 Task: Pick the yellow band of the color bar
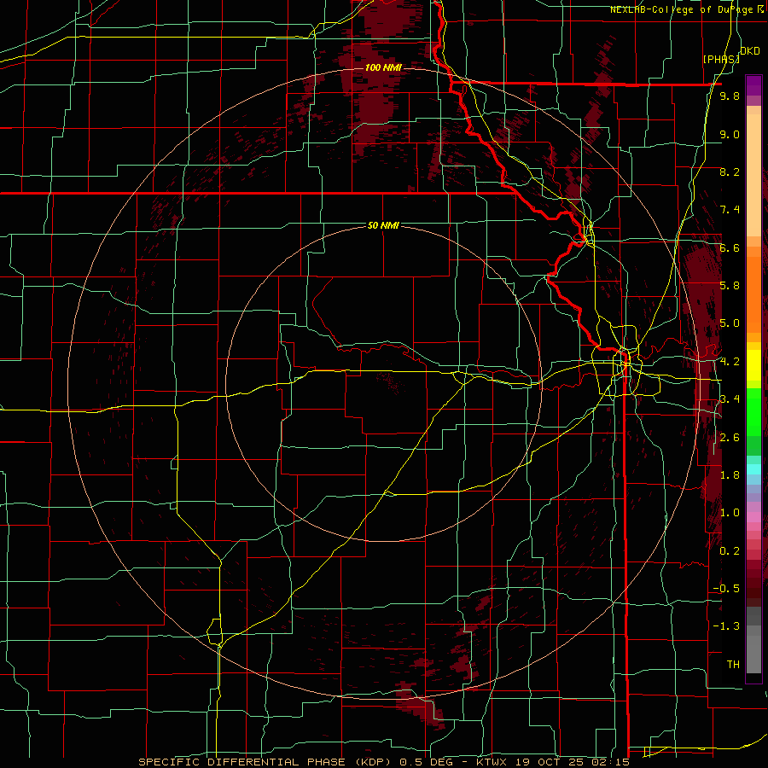tap(753, 365)
